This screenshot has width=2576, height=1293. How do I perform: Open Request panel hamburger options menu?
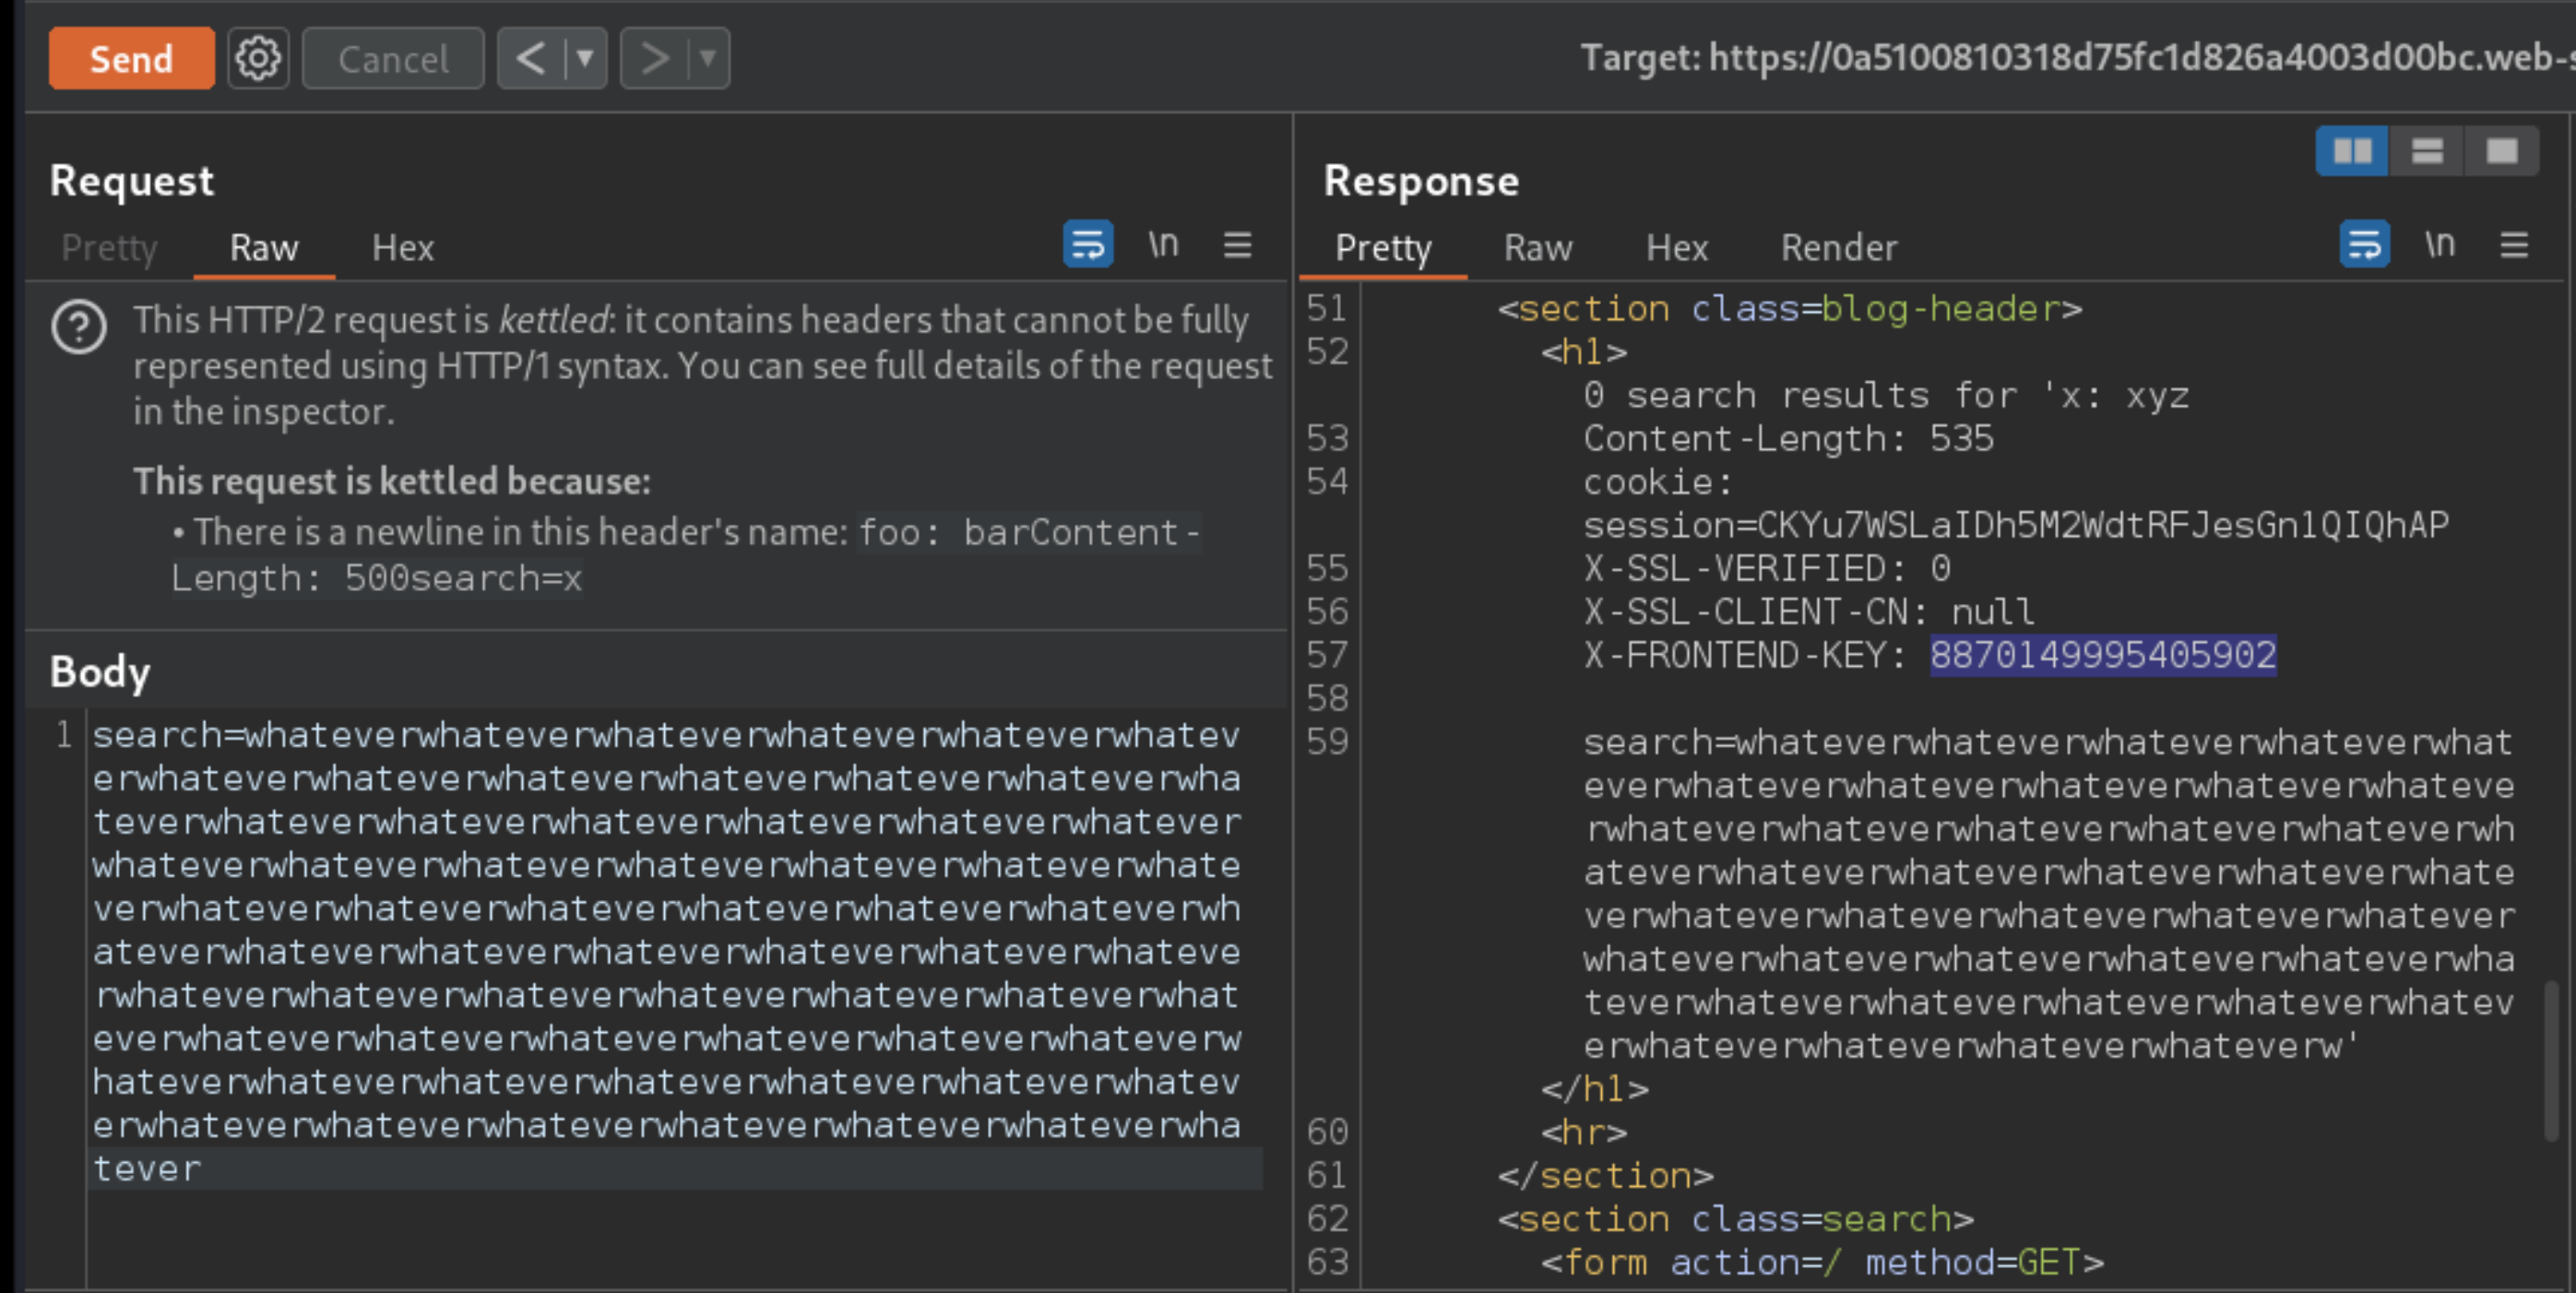click(x=1237, y=245)
